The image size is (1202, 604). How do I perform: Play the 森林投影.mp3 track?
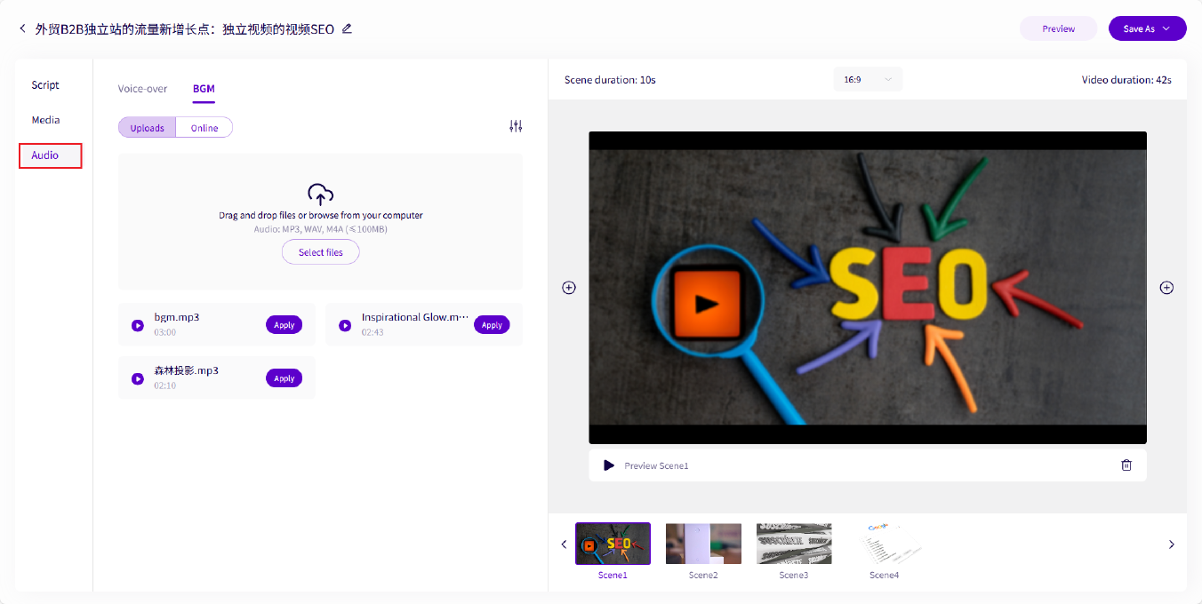pos(138,379)
